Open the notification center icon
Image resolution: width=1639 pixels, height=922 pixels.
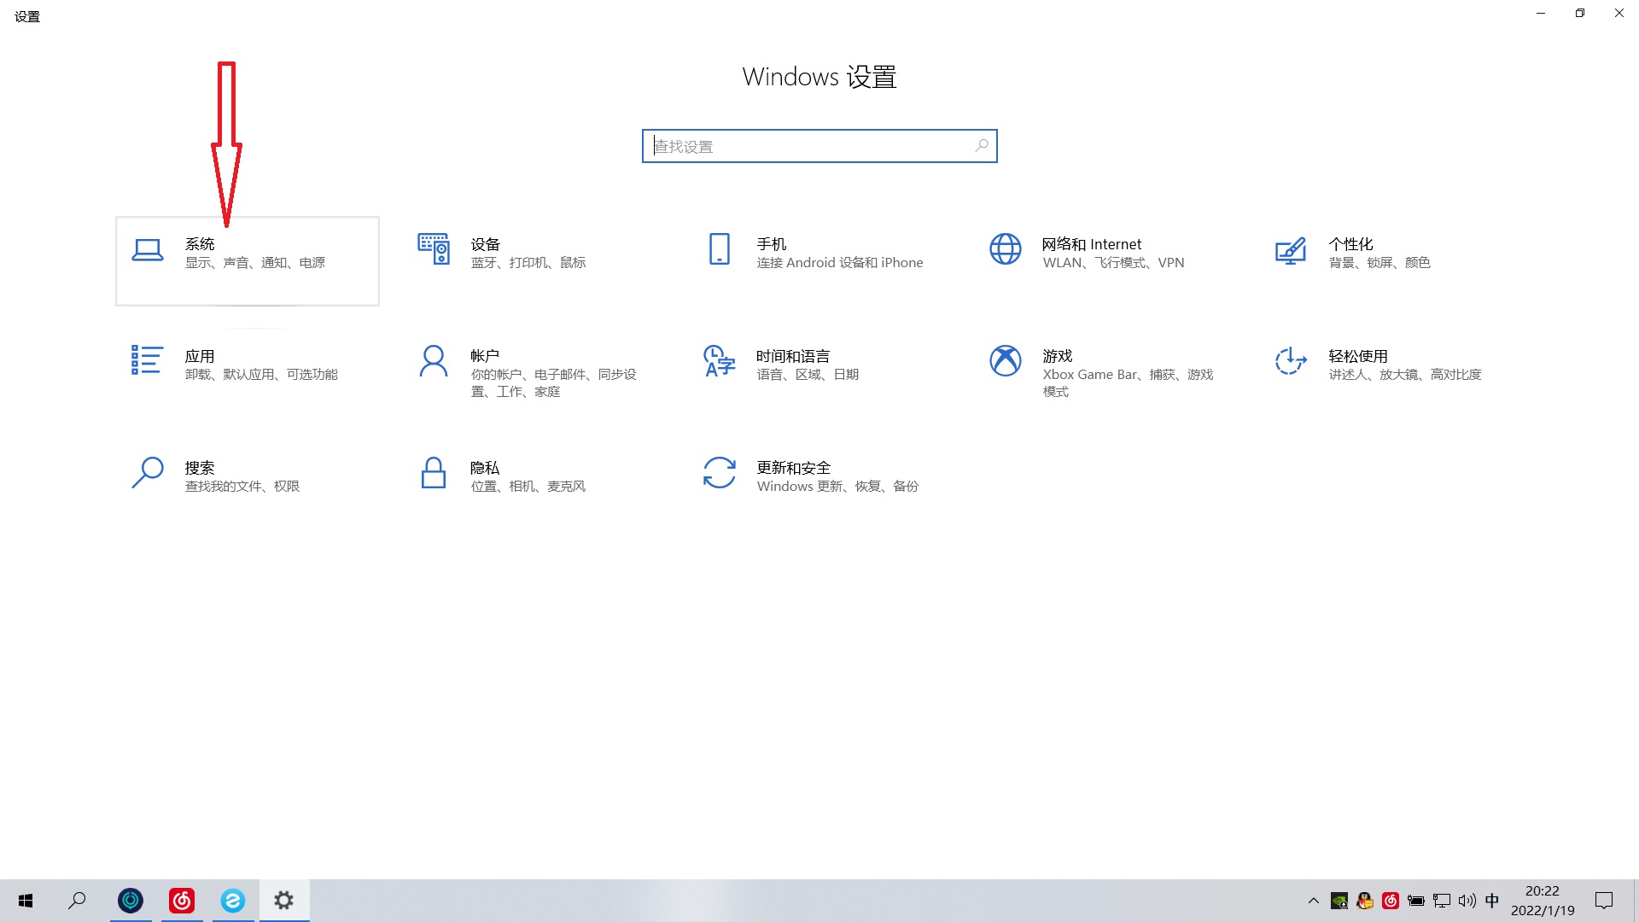[1604, 901]
